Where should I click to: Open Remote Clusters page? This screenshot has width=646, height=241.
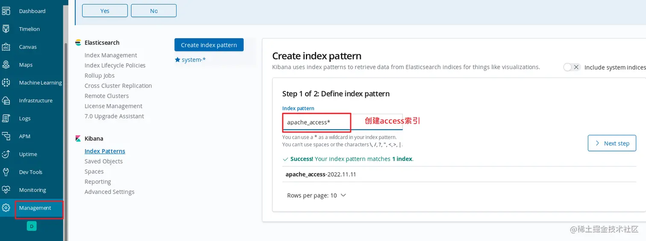tap(106, 96)
